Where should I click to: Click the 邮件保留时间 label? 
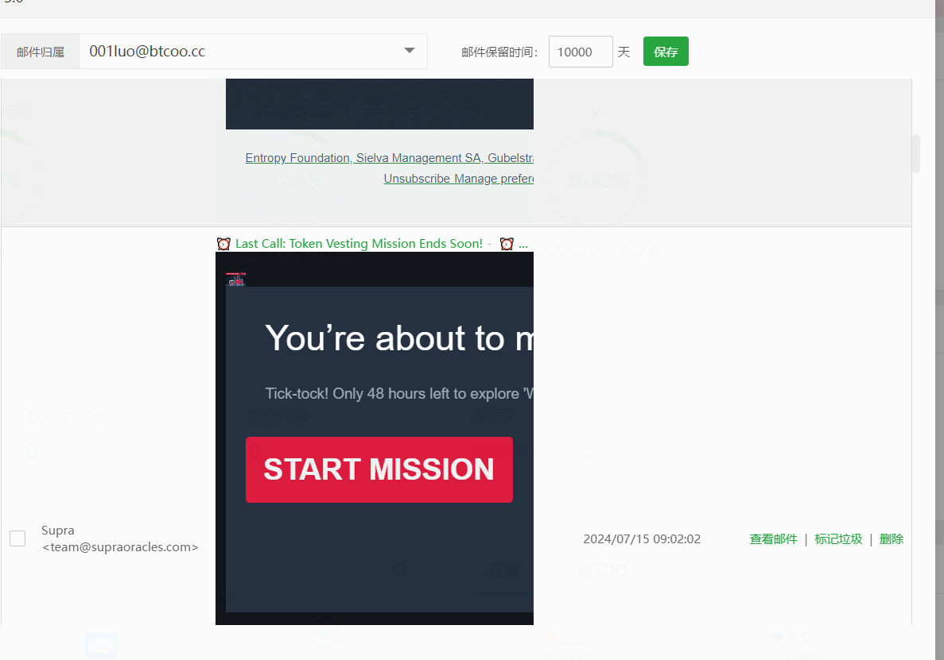tap(499, 52)
